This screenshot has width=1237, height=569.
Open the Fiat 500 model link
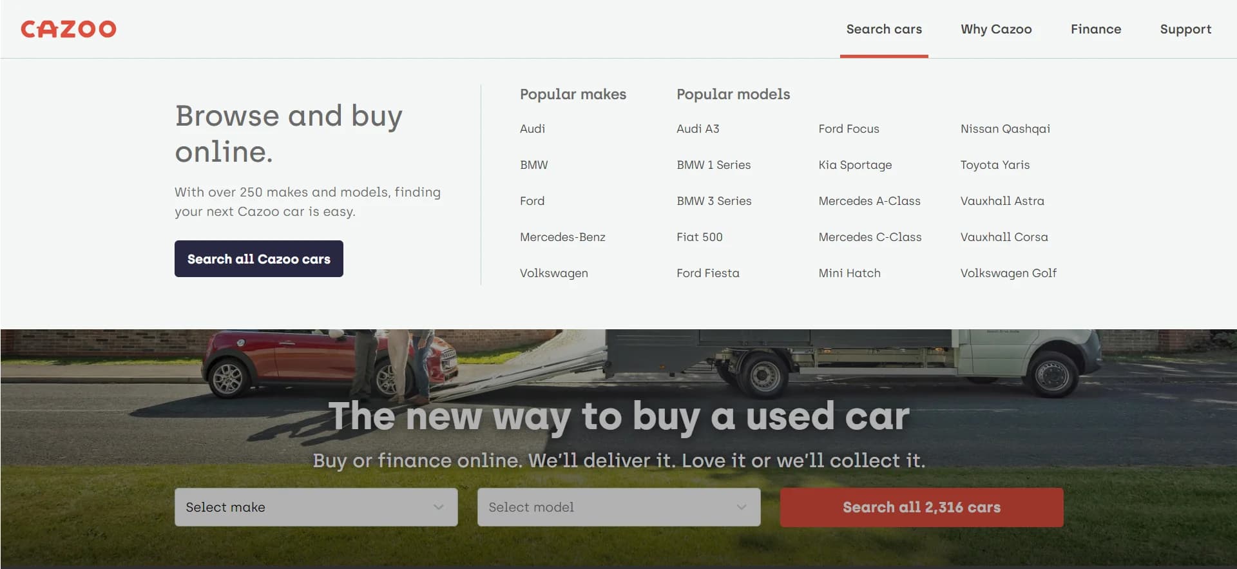tap(699, 237)
